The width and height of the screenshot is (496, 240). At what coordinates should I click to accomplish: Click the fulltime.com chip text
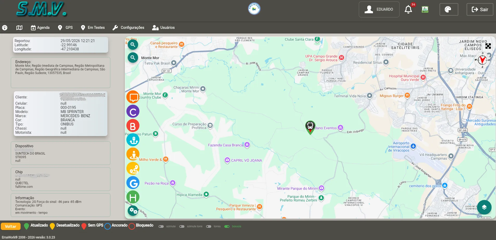[x=24, y=187]
